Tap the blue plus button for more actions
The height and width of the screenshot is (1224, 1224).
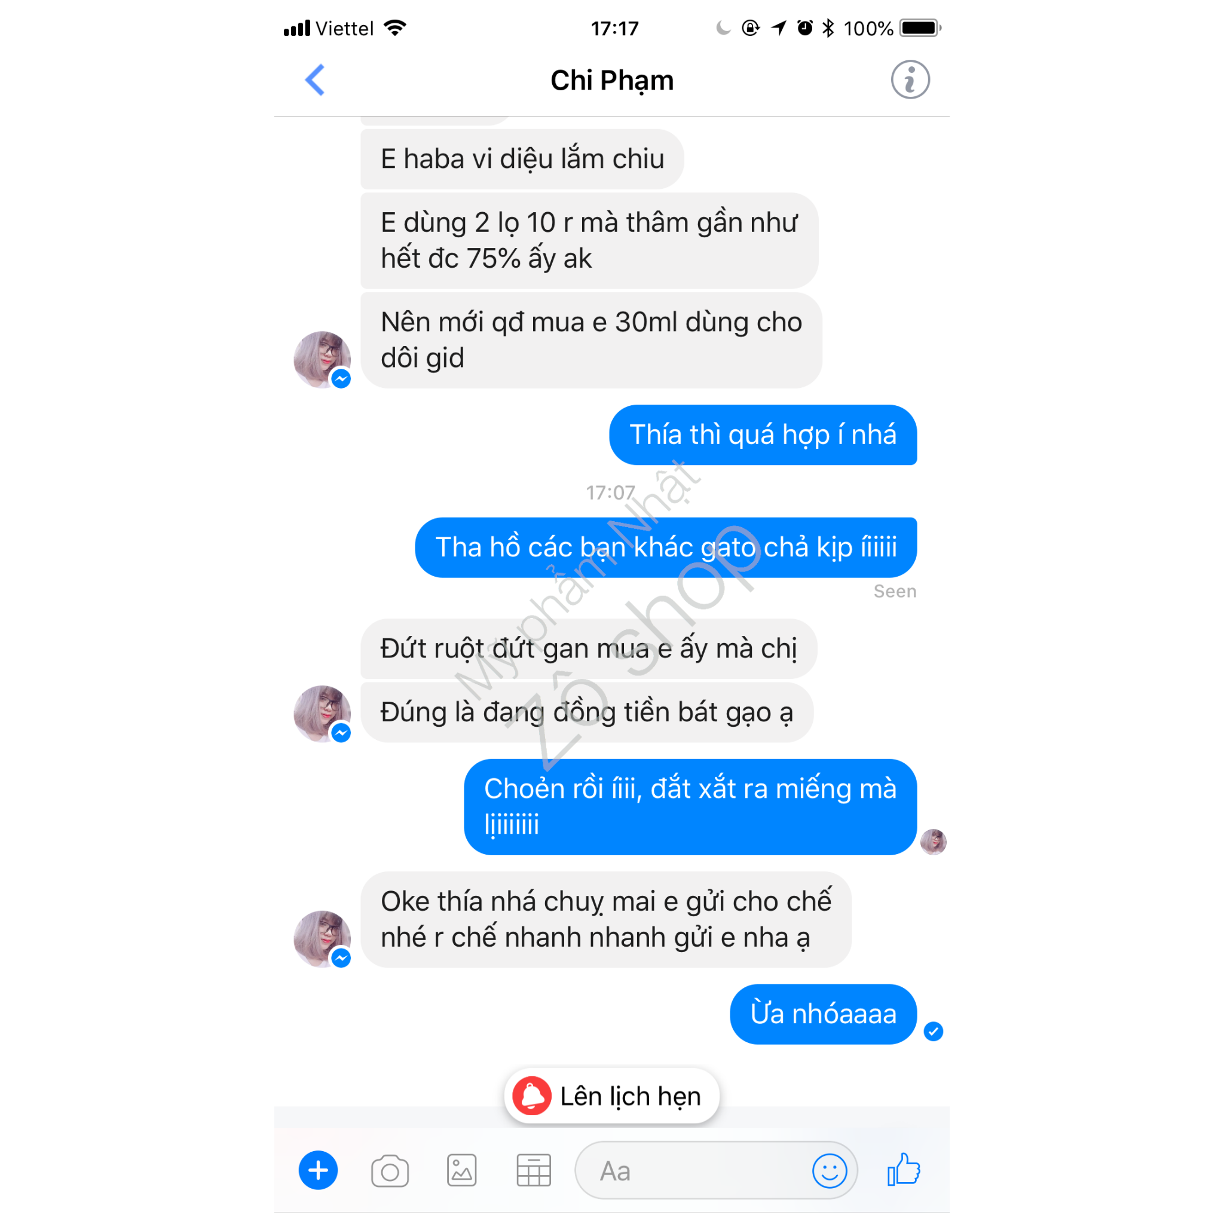click(318, 1170)
